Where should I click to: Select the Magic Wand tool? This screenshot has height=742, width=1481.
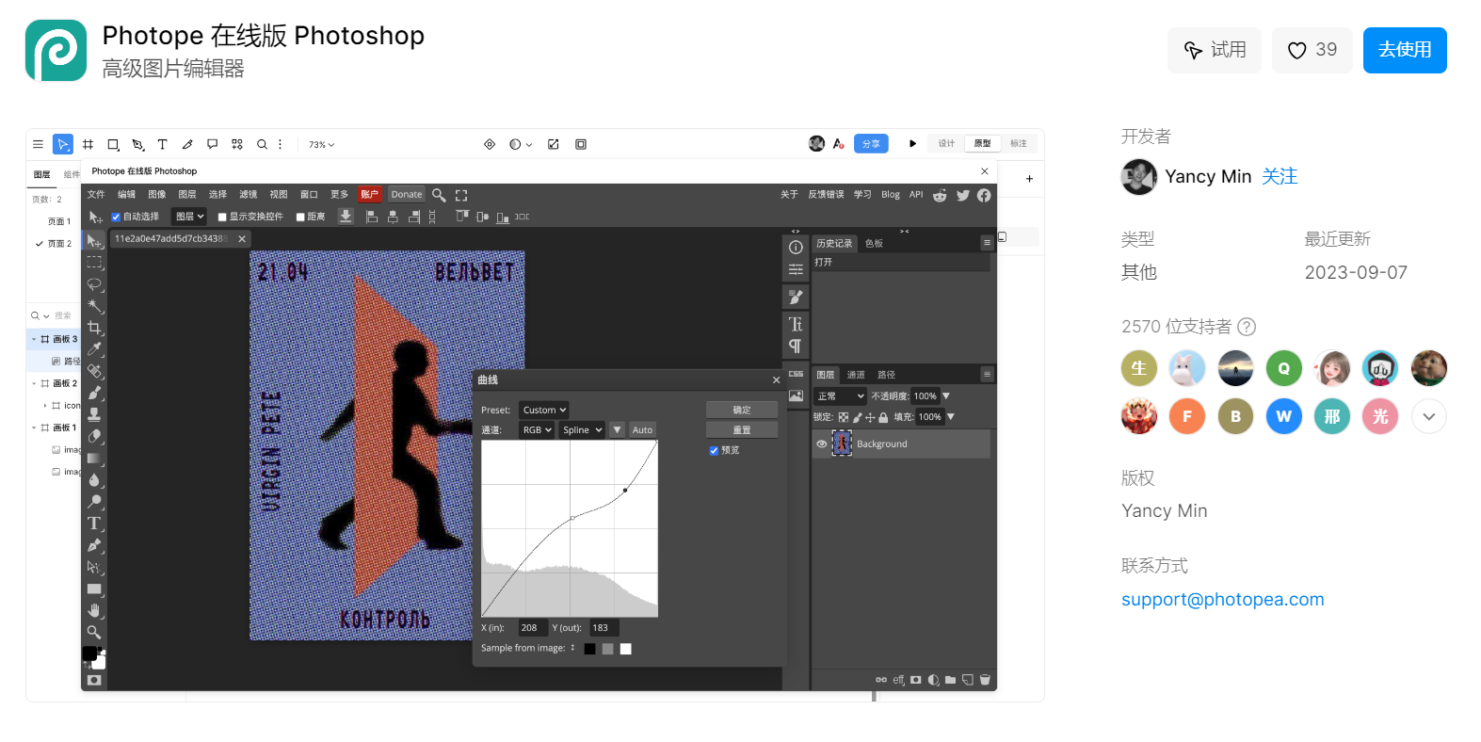tap(94, 306)
